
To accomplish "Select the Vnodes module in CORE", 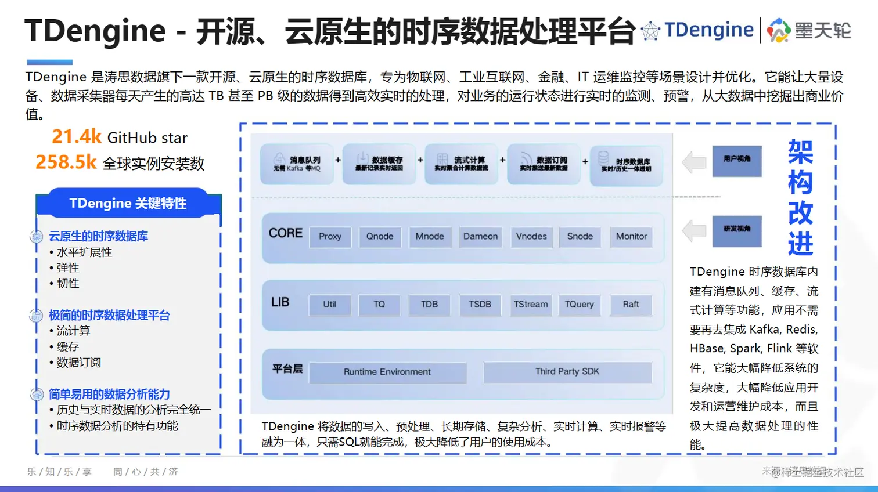I will 531,237.
